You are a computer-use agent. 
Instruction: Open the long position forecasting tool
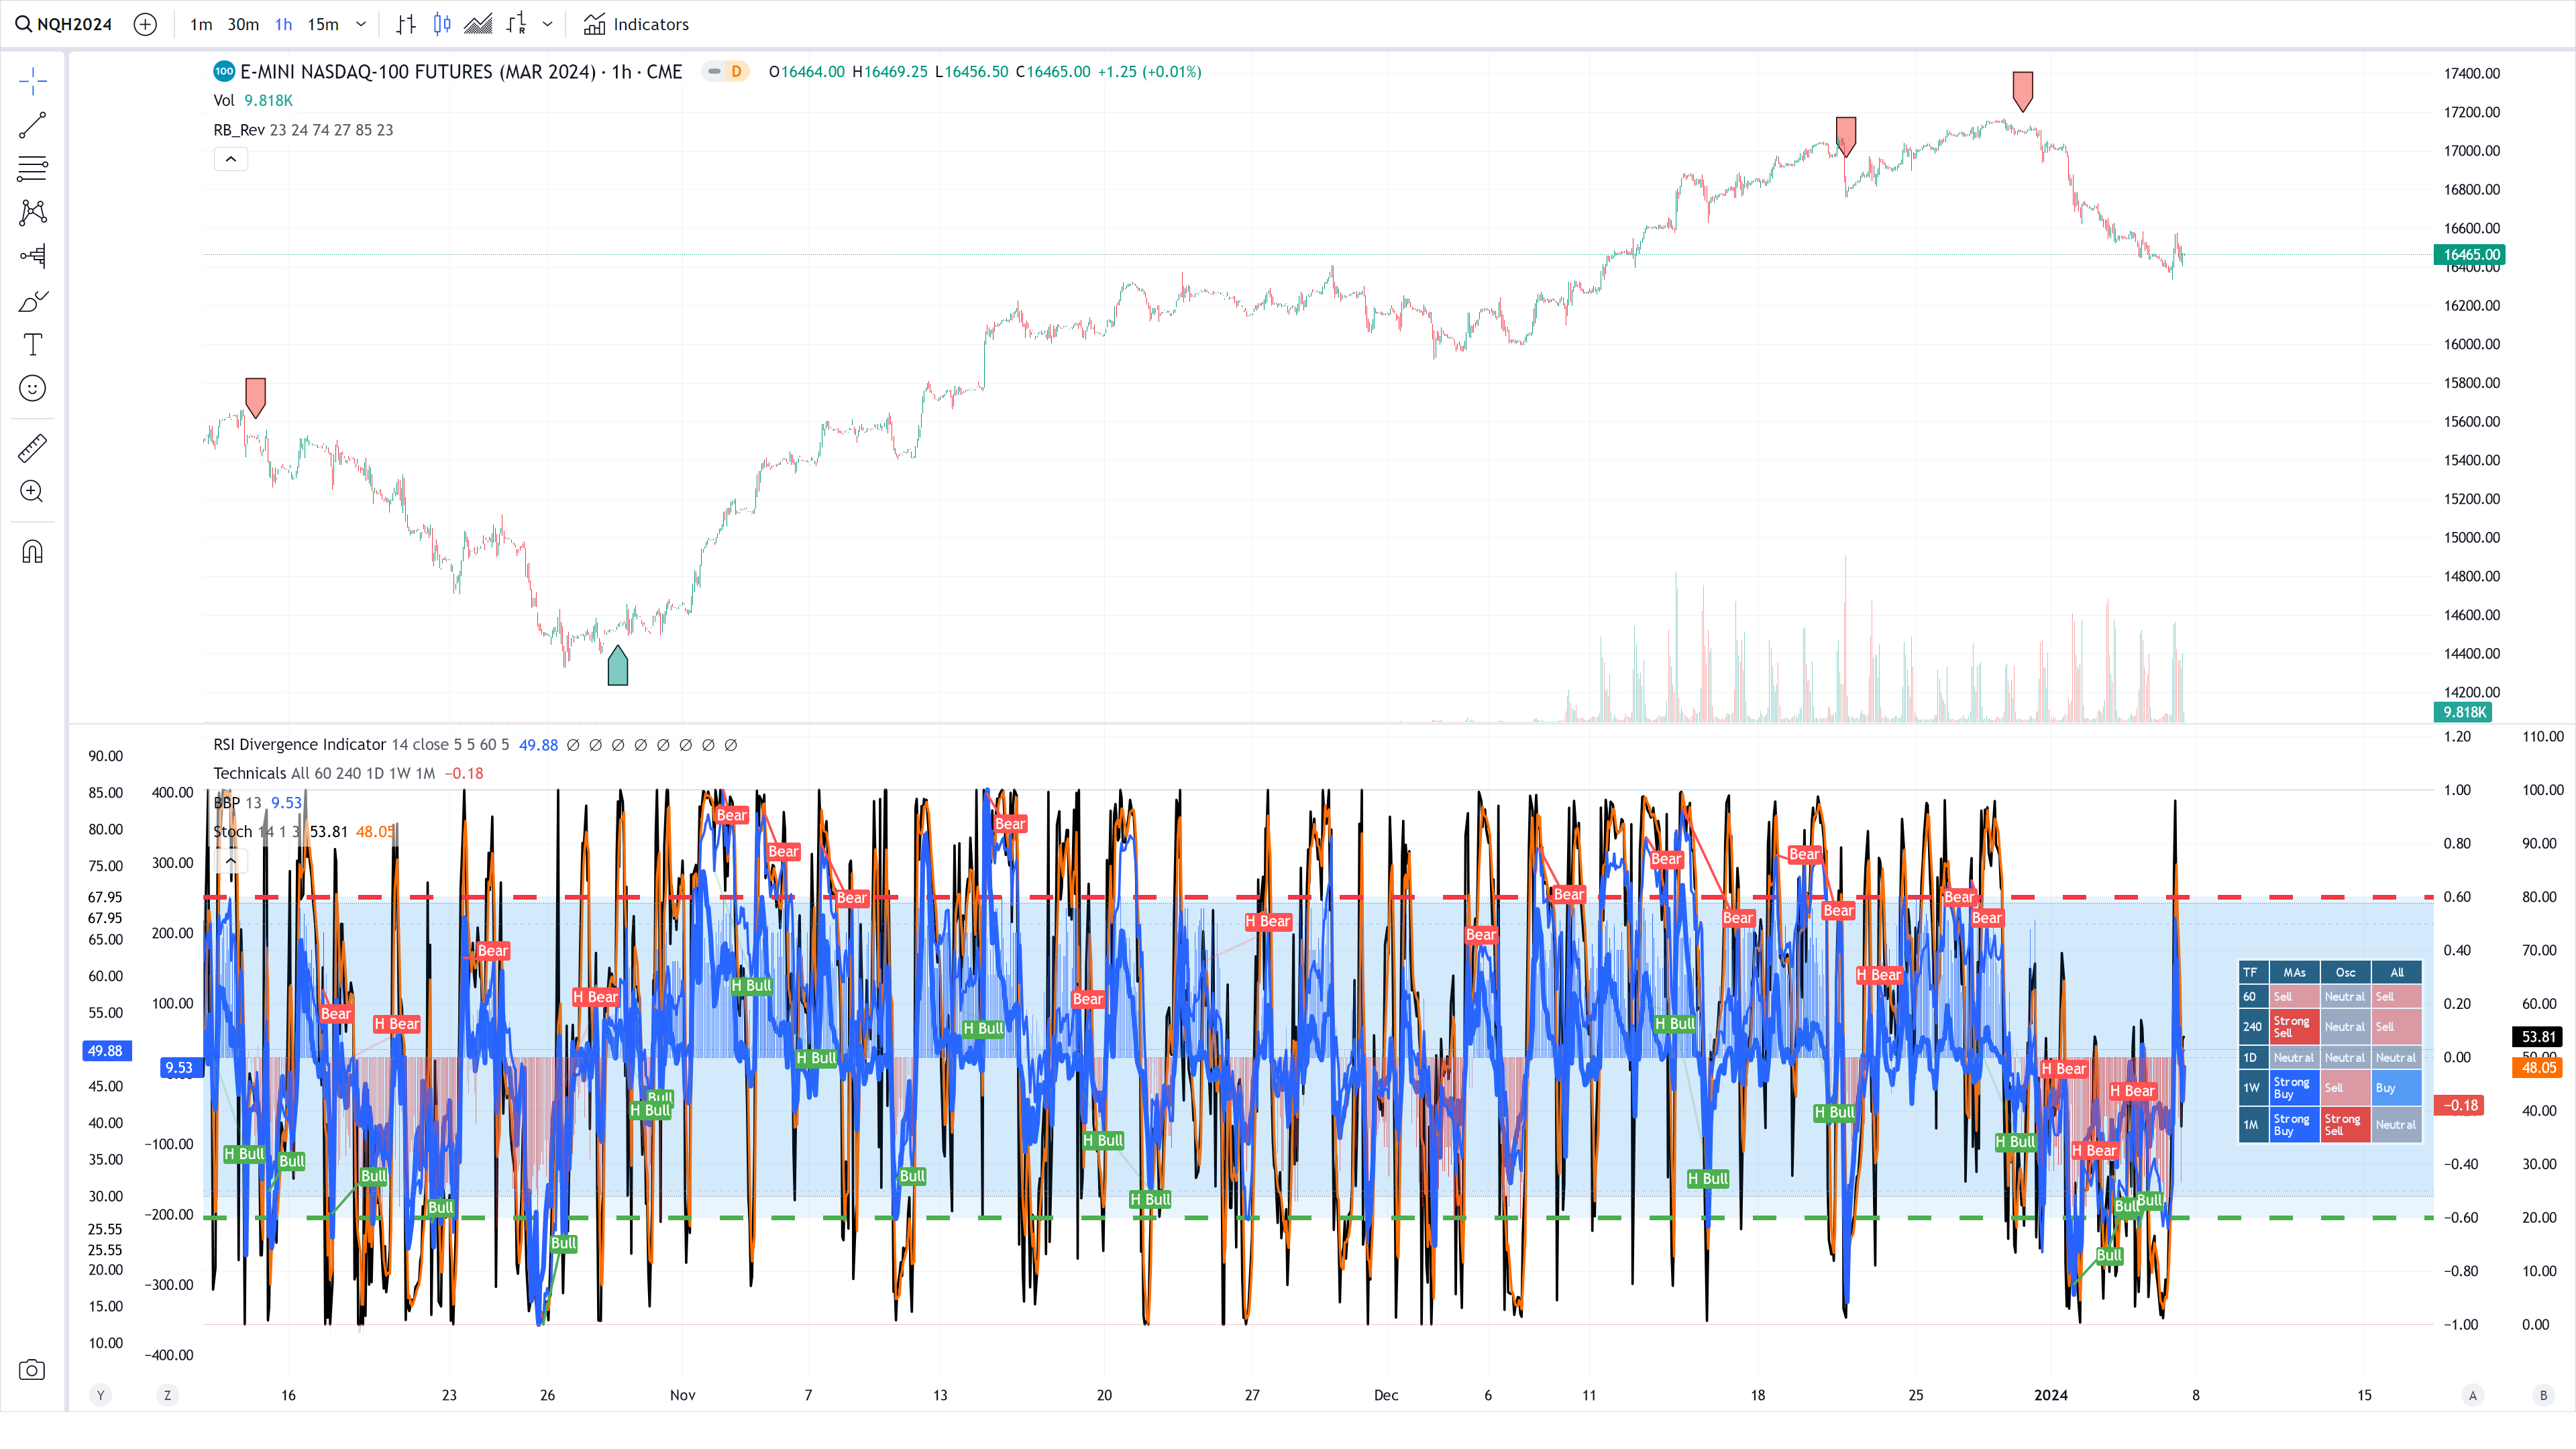tap(32, 256)
